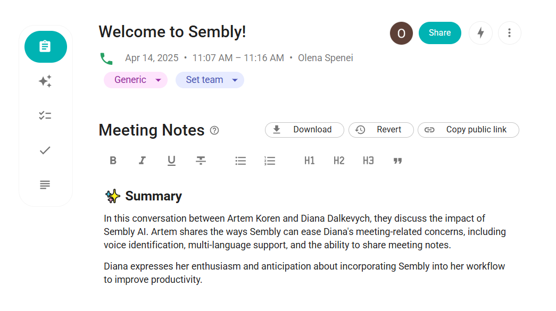Open the Generic meeting type dropdown
The image size is (556, 311).
point(136,80)
